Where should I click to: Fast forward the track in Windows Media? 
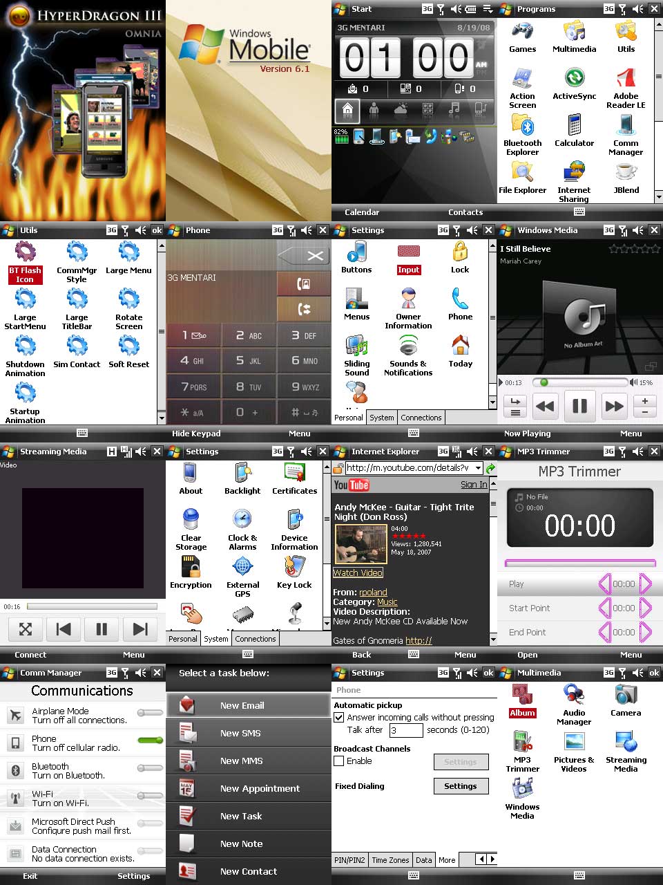[x=614, y=407]
